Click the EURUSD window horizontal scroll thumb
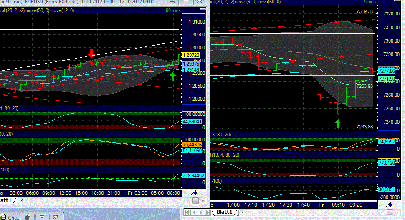 (195, 200)
